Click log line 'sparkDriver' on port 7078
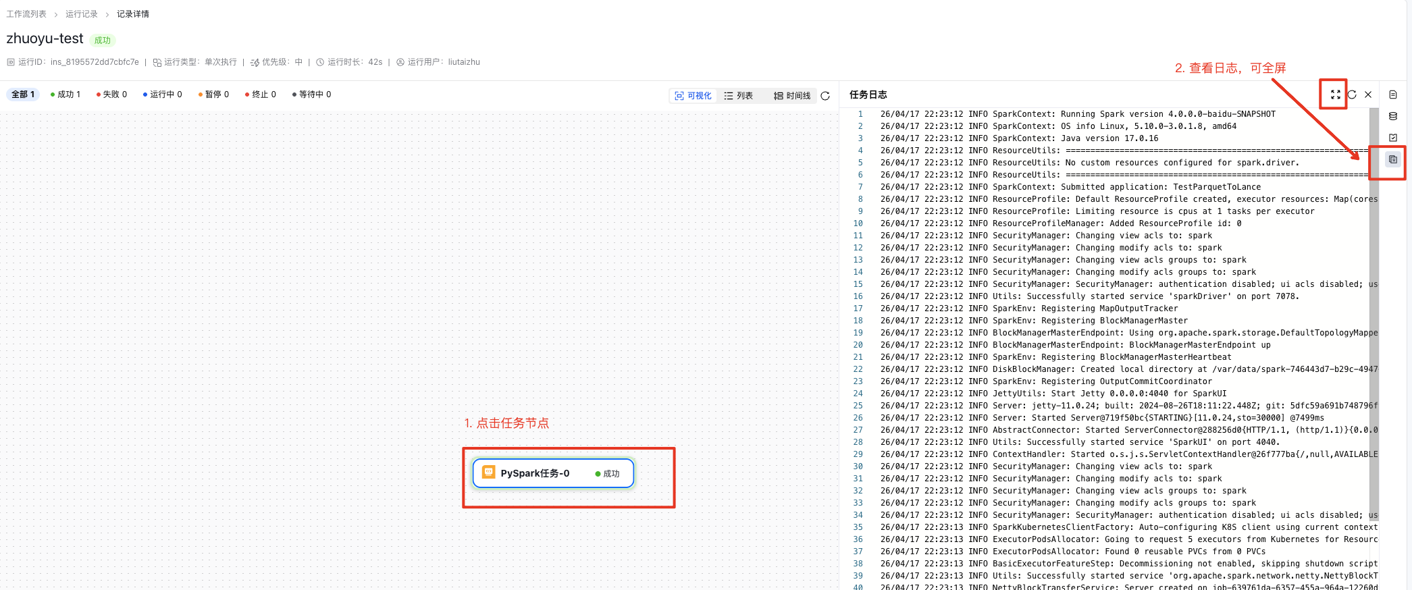1412x590 pixels. pos(1090,296)
